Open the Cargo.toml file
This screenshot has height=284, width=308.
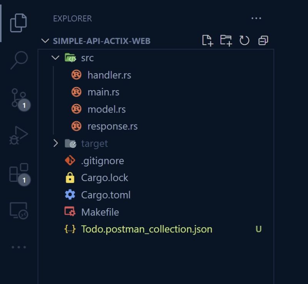pos(106,195)
